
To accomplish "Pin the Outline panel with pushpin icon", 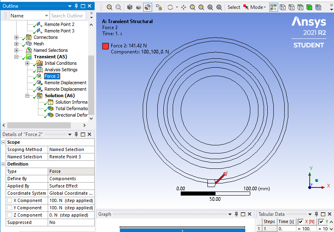I will coord(76,6).
